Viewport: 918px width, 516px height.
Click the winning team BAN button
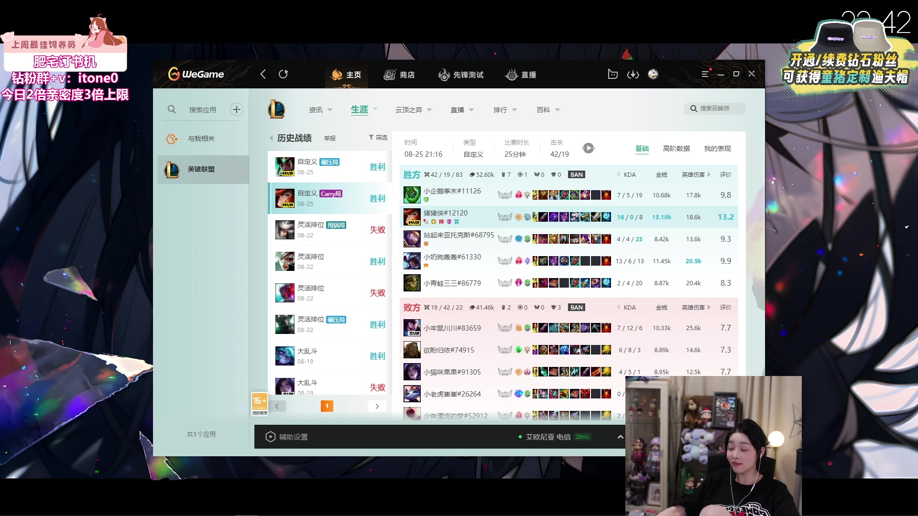pyautogui.click(x=577, y=174)
